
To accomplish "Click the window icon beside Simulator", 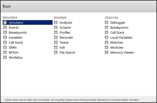I will click(x=5, y=22).
